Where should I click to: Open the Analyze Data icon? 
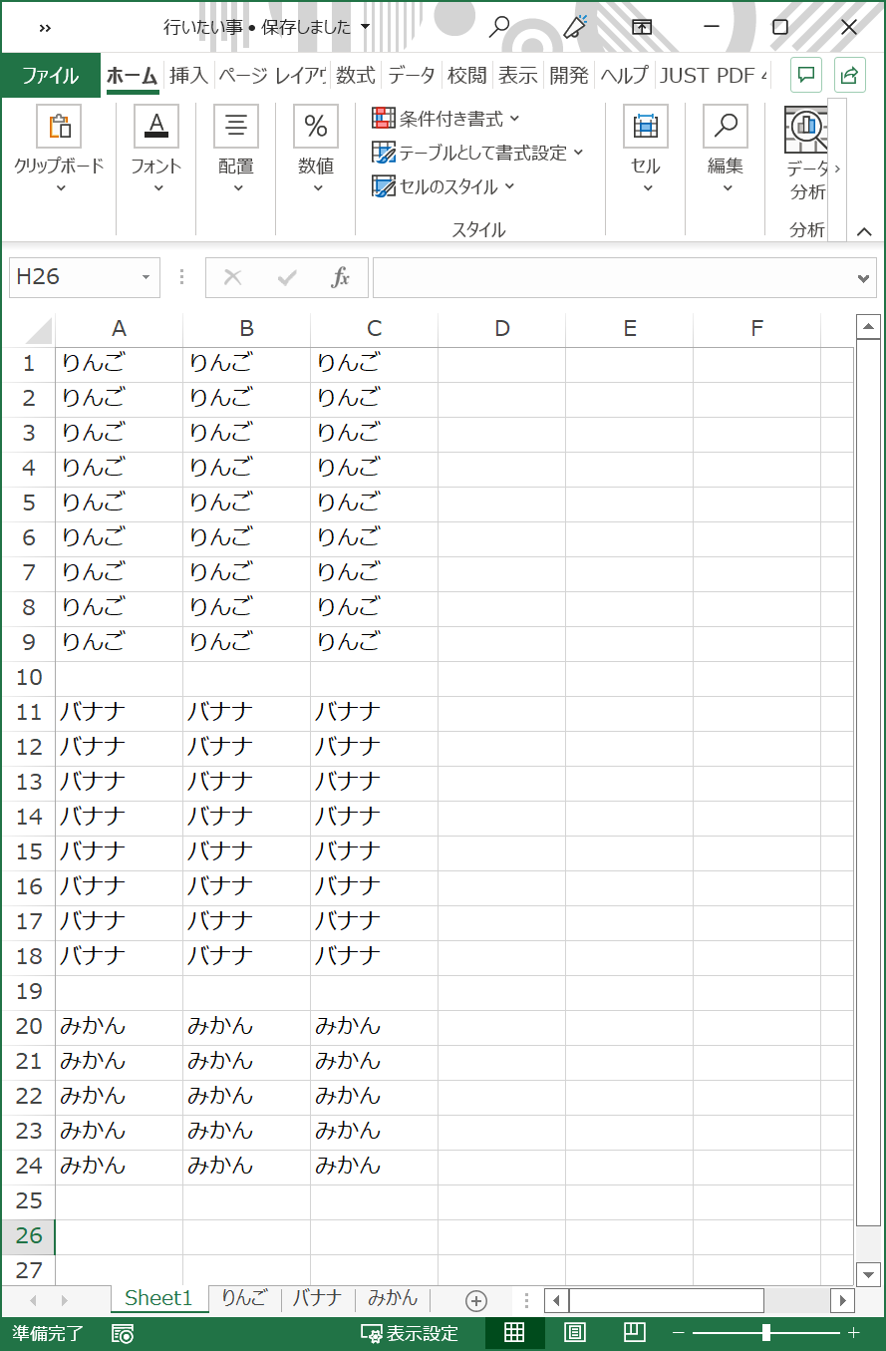tap(805, 128)
